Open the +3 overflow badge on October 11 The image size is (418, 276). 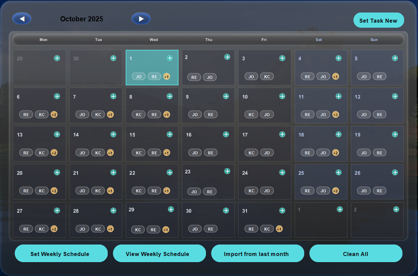pyautogui.click(x=336, y=114)
